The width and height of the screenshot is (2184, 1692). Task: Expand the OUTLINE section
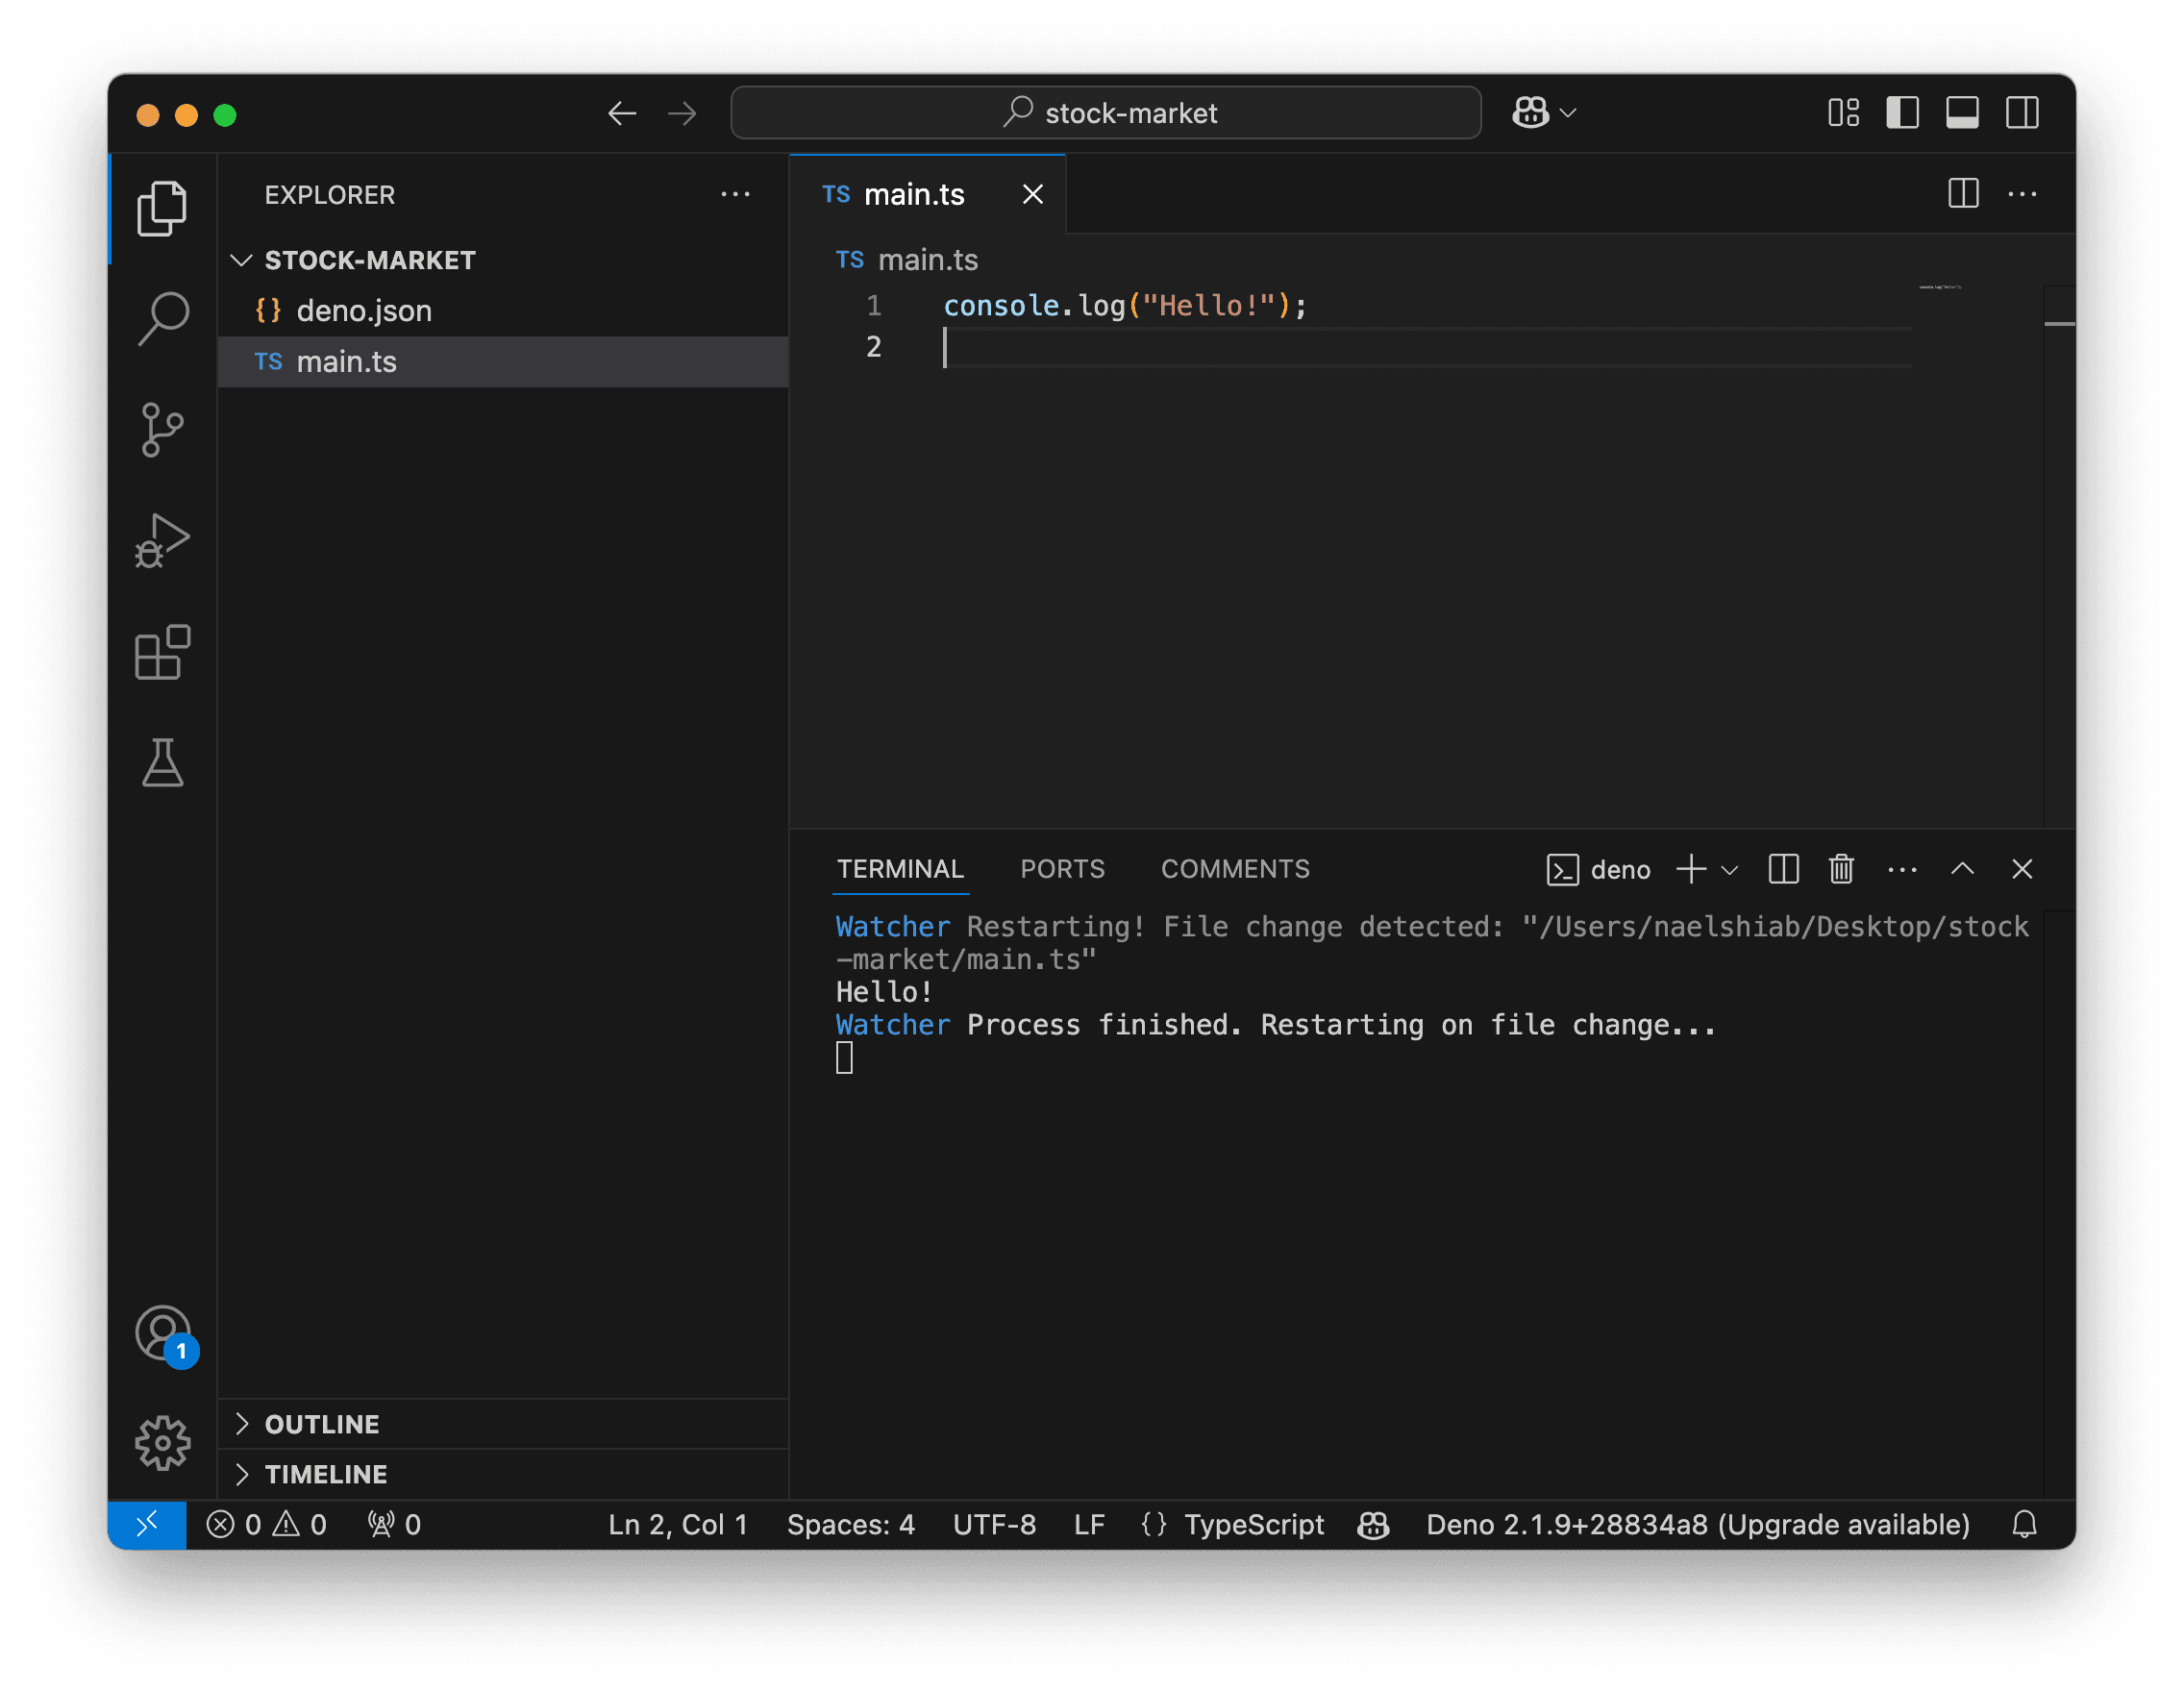click(x=503, y=1423)
